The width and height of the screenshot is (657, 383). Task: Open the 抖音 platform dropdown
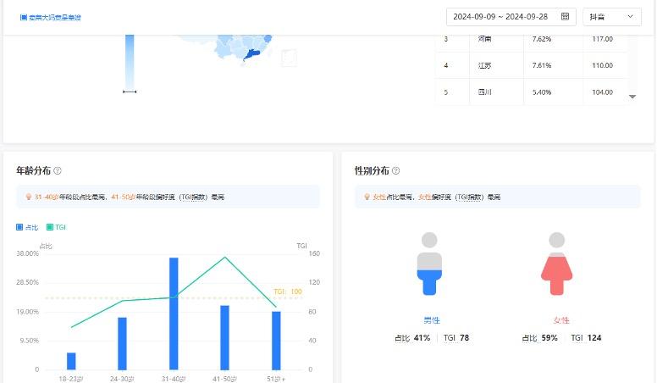coord(612,16)
